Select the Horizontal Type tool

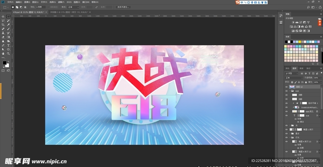coord(8,45)
